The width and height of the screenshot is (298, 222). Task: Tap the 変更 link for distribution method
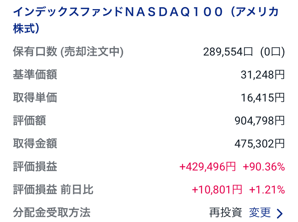point(260,212)
